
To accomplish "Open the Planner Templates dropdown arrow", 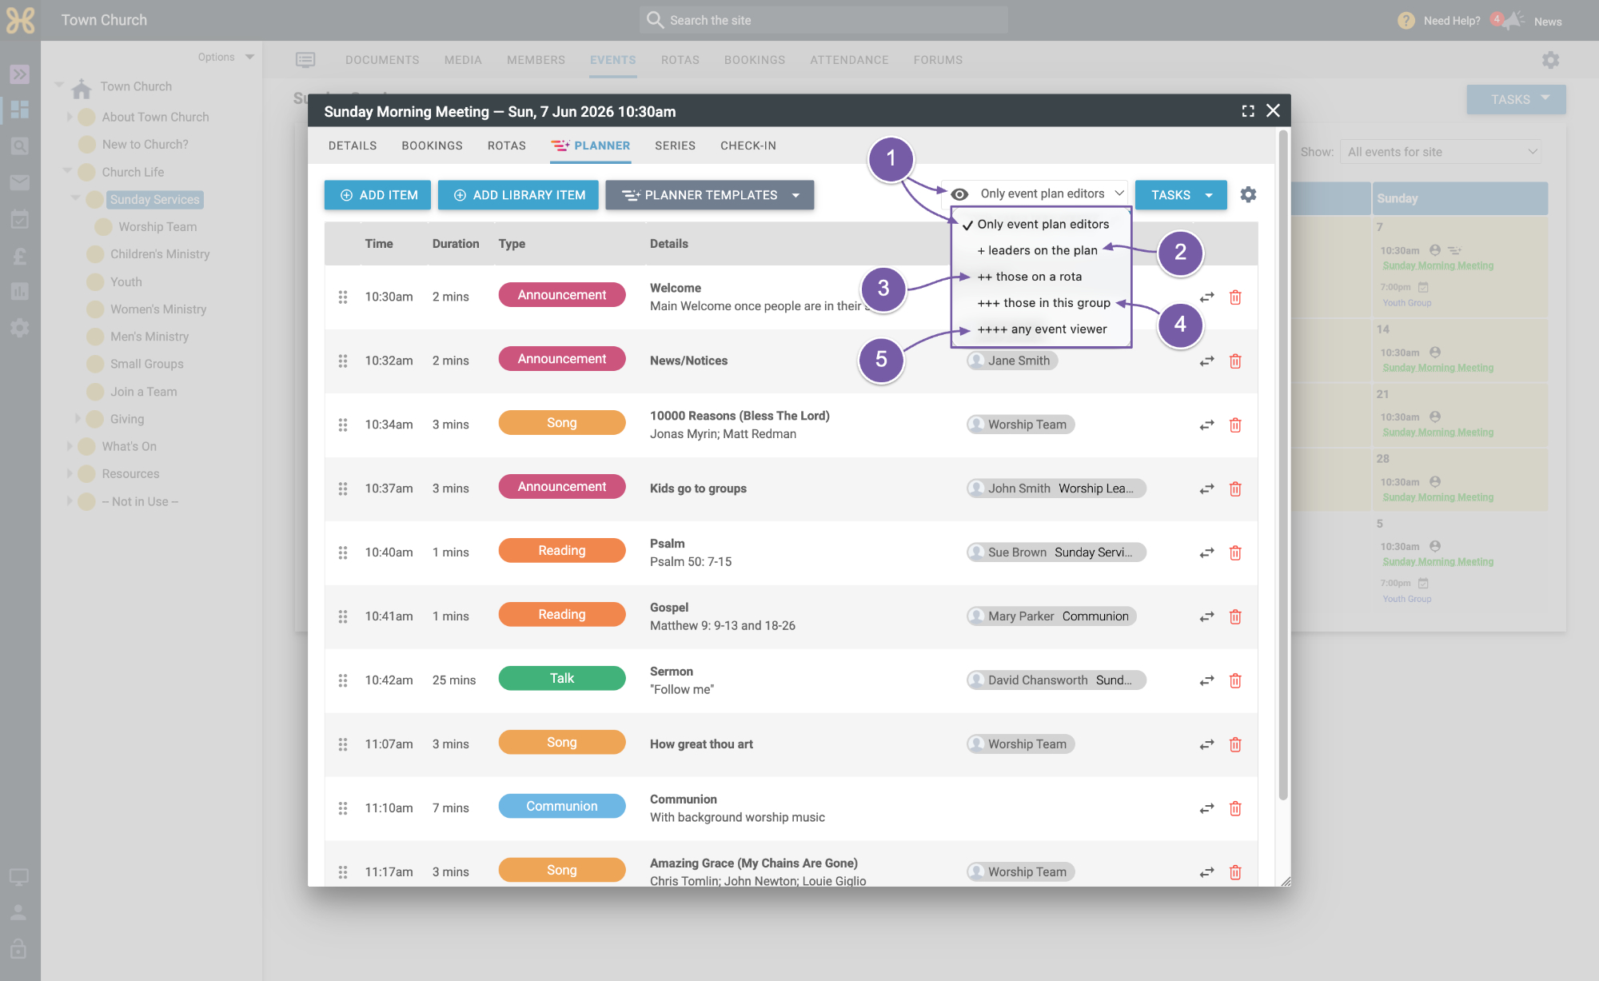I will [796, 195].
